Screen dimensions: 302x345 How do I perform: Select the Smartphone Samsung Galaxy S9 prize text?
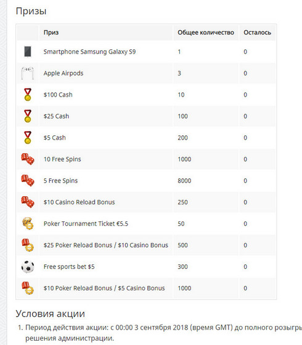click(x=89, y=52)
